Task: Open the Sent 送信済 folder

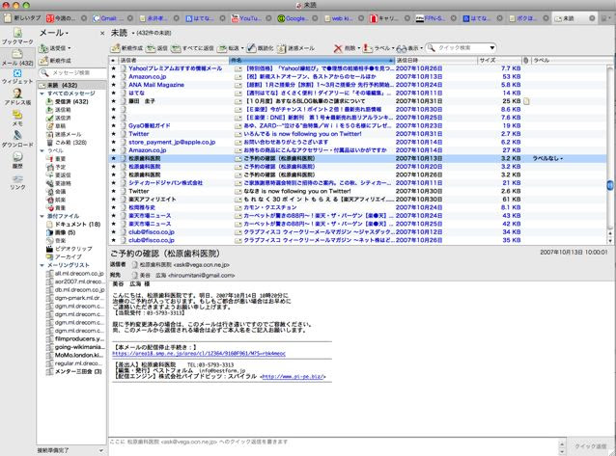Action: [59, 118]
